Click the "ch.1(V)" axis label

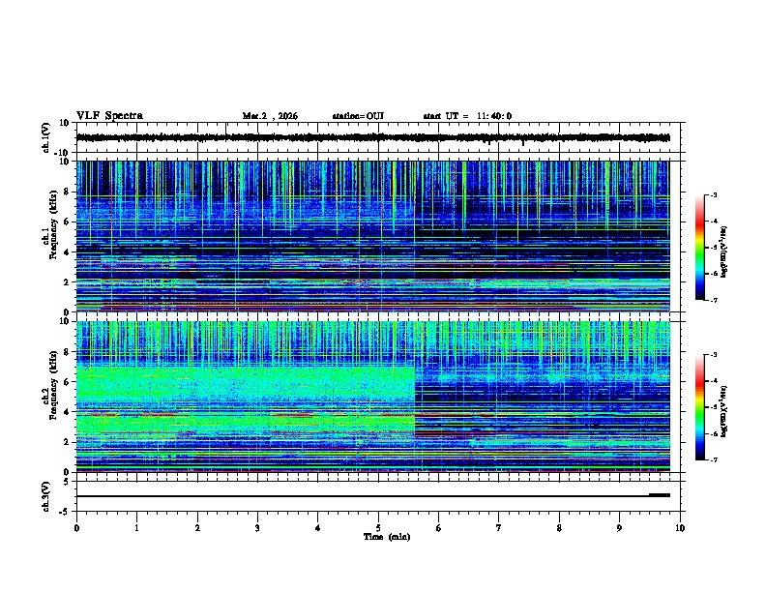coord(45,137)
